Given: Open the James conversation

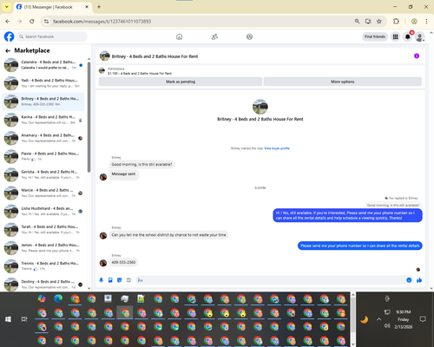Looking at the screenshot, I should click(43, 248).
